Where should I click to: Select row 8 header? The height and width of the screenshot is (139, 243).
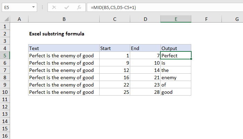coord(5,77)
